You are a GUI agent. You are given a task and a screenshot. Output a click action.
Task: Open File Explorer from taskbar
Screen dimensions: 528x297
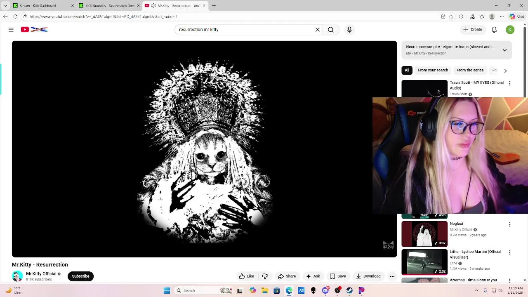tap(265, 290)
